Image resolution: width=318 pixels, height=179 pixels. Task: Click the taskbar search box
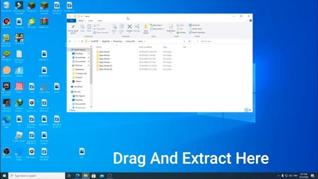click(x=37, y=176)
